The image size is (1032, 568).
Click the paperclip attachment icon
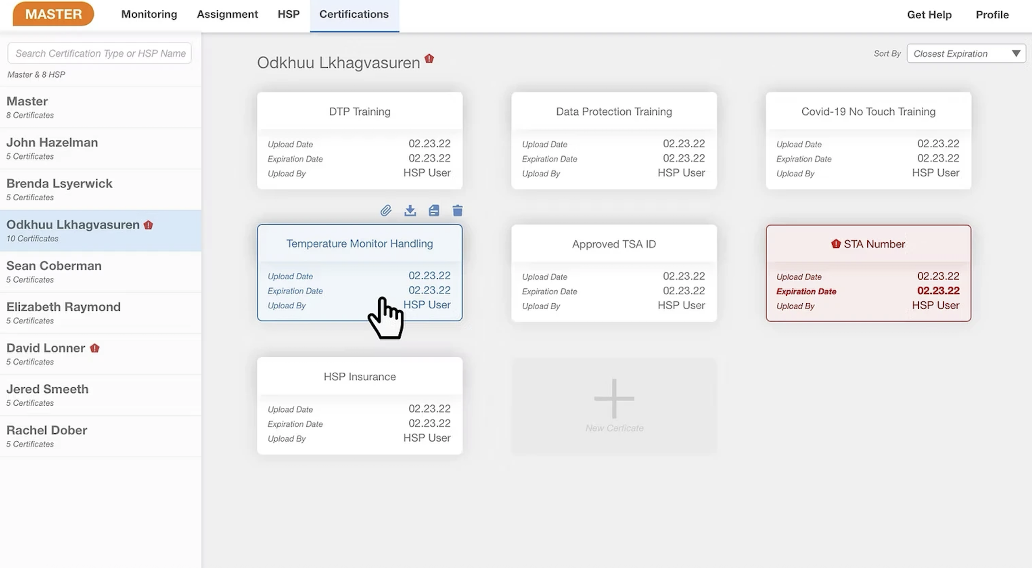(x=385, y=210)
